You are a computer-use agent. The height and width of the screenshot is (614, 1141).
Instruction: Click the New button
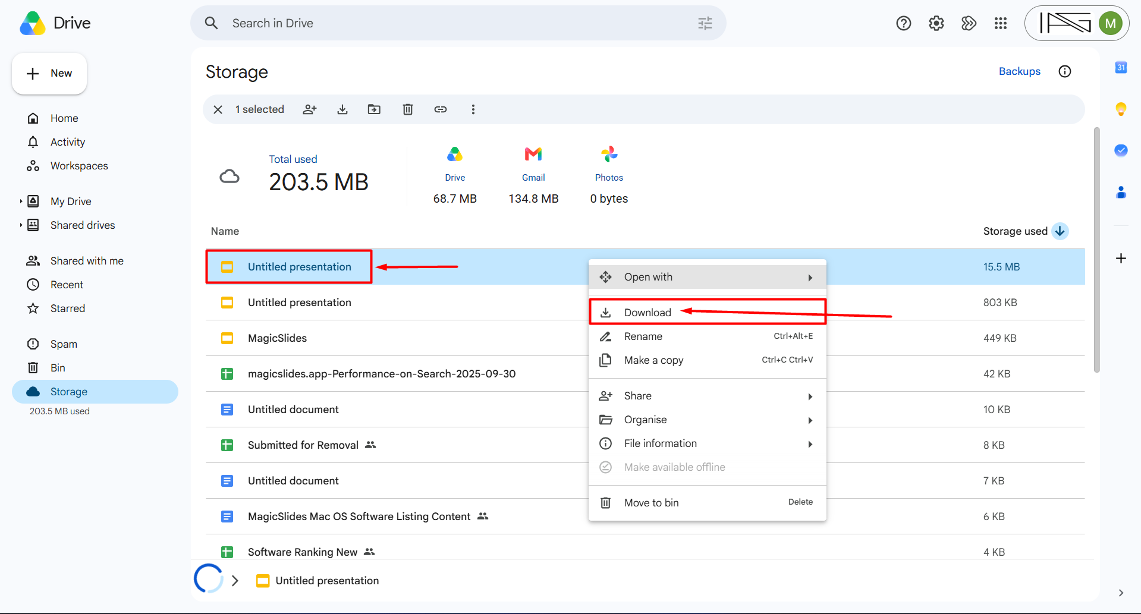49,74
